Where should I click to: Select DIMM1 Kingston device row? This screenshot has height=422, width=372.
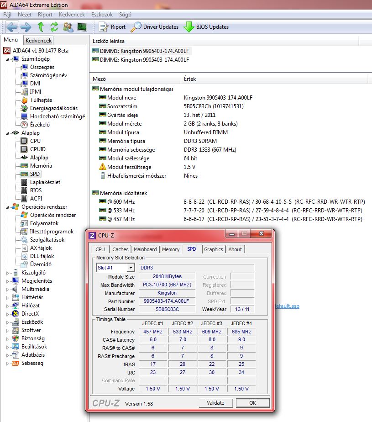141,51
